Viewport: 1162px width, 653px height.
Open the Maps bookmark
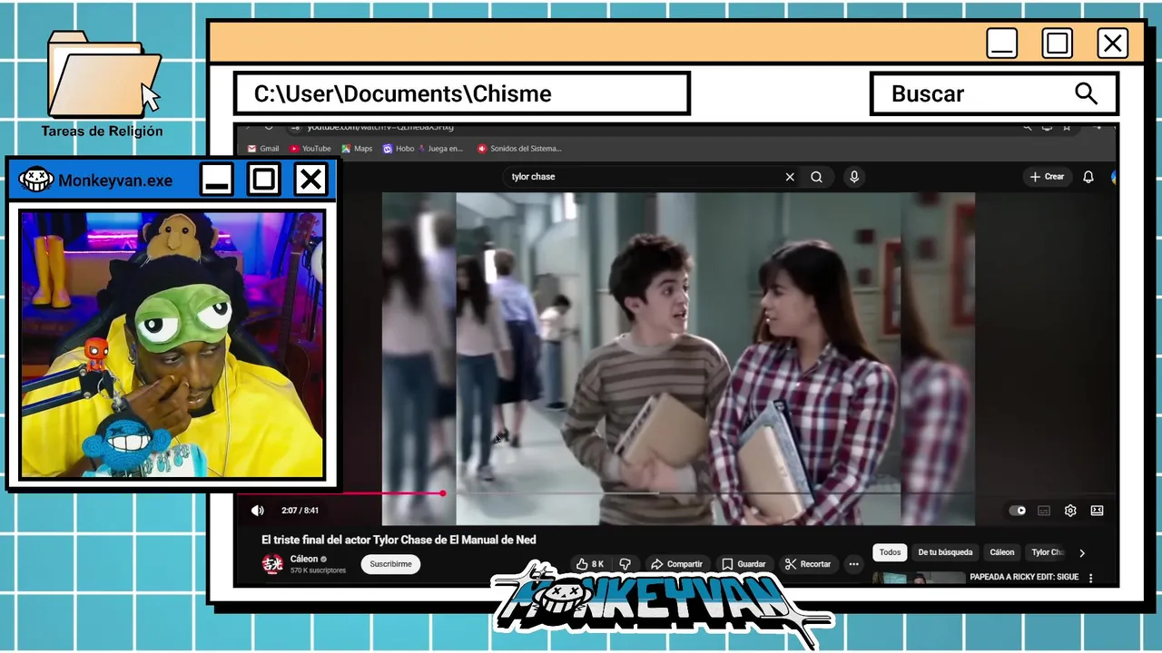357,149
